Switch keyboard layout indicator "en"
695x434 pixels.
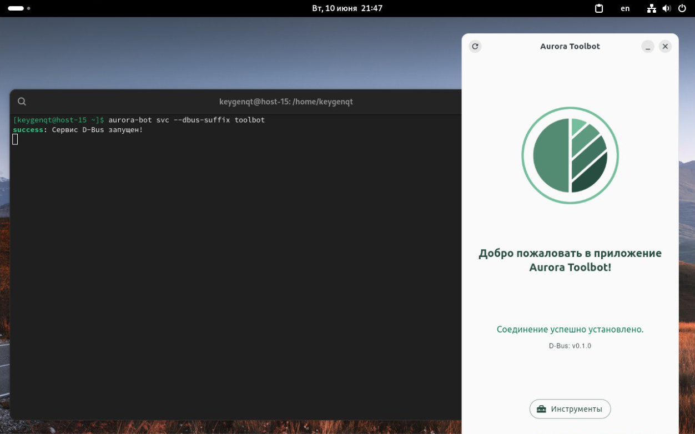tap(625, 8)
